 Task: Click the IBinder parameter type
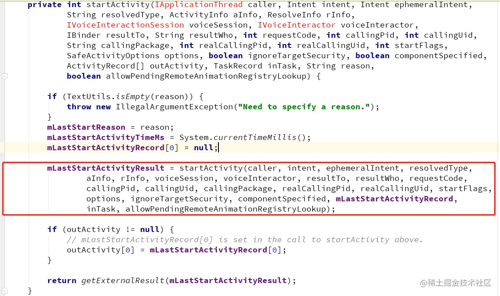pyautogui.click(x=84, y=35)
